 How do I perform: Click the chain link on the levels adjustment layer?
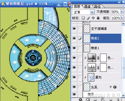(x=98, y=68)
